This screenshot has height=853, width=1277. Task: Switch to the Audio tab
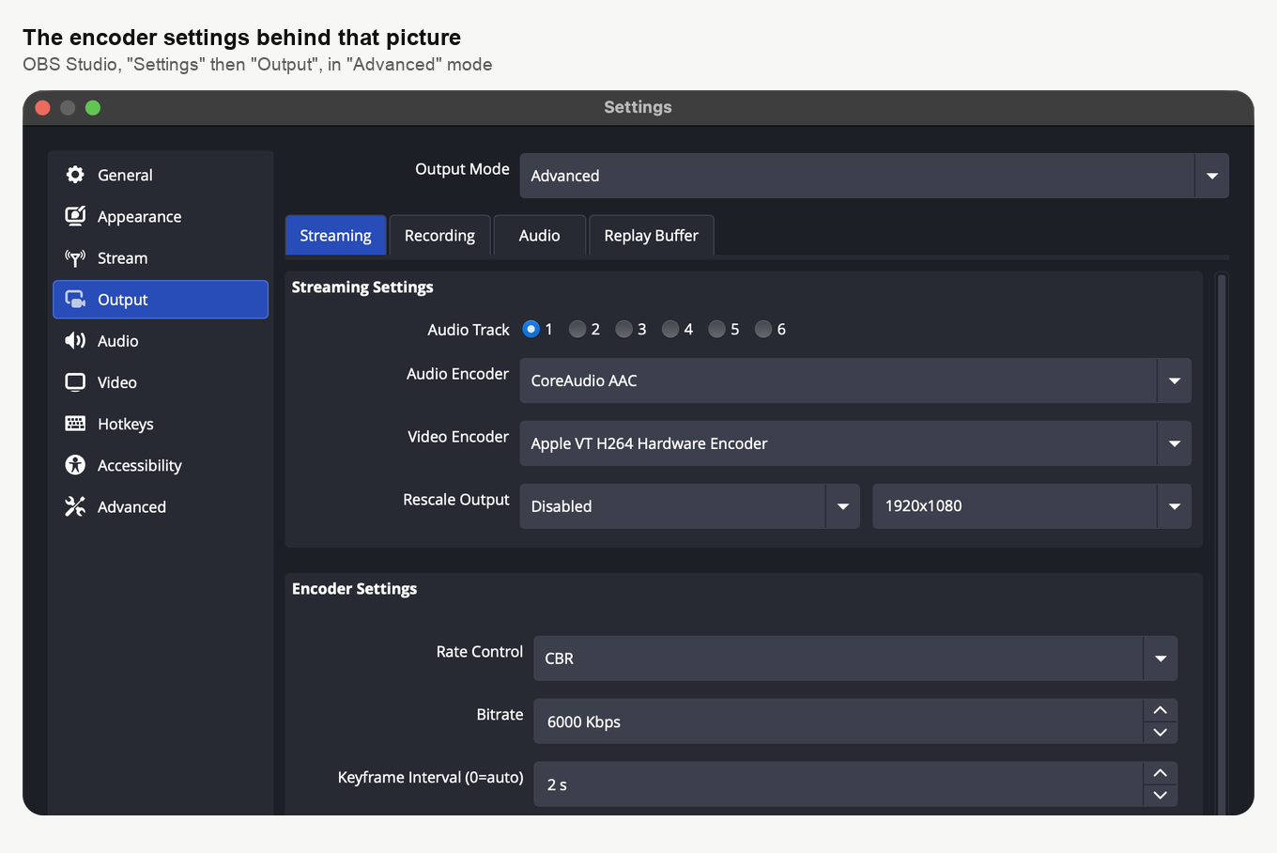pos(539,235)
